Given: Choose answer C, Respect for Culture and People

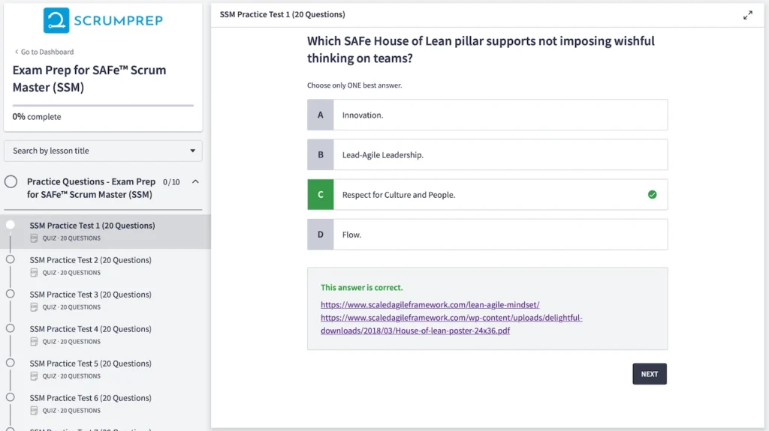Looking at the screenshot, I should coord(487,195).
